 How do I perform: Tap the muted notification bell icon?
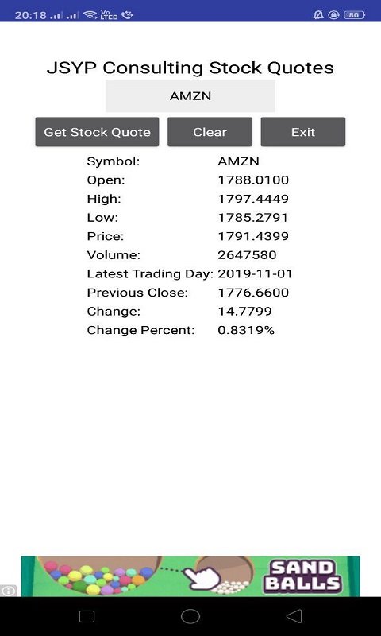318,15
